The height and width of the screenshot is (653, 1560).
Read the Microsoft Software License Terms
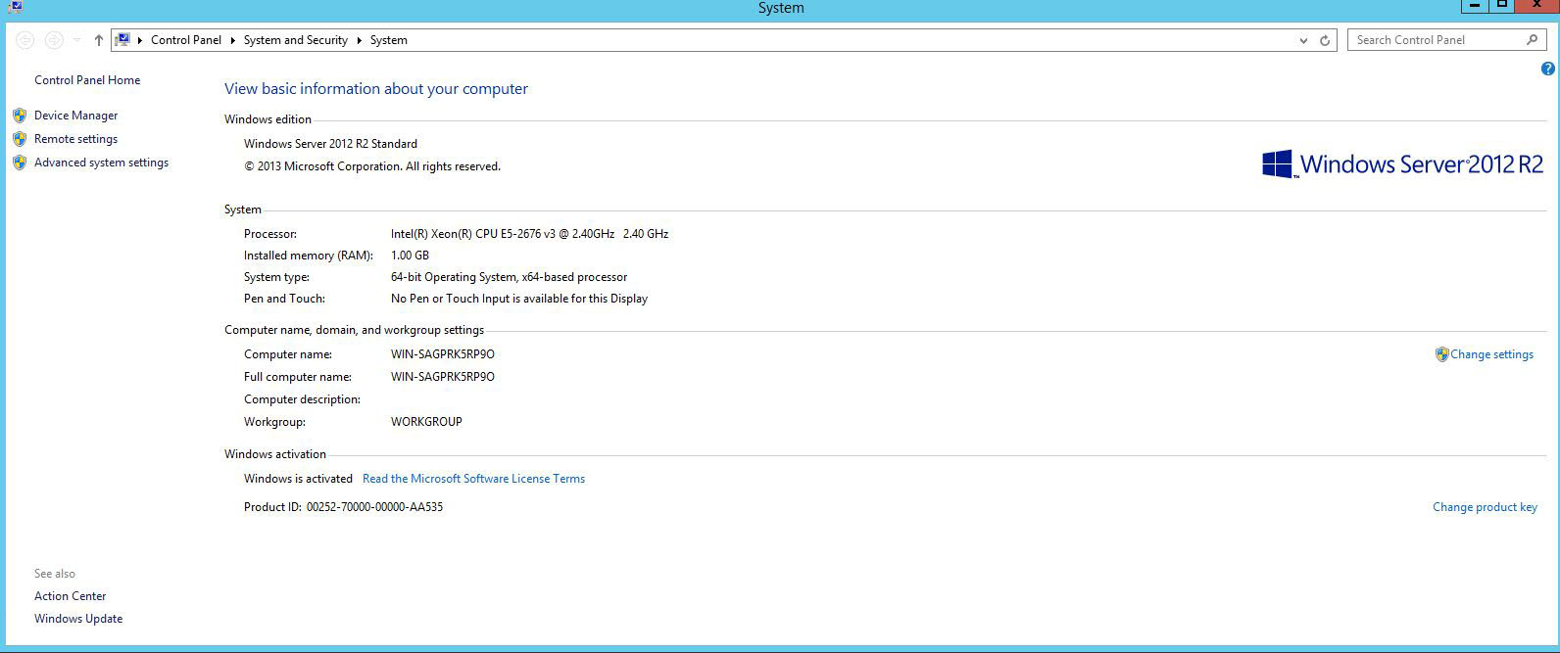point(473,479)
